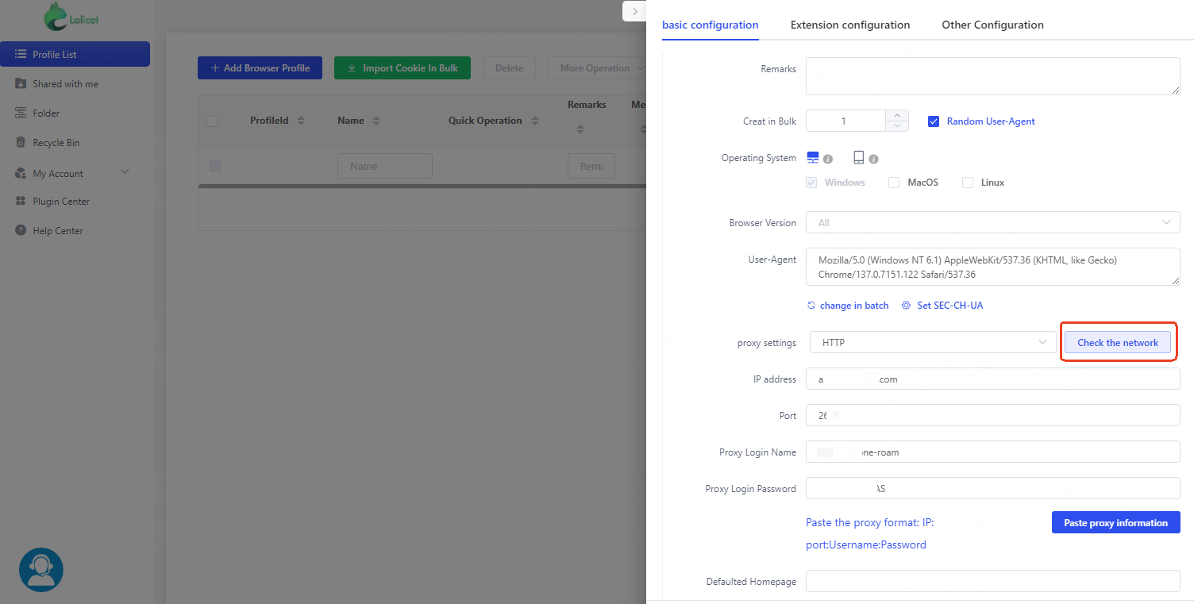Open the Browser Version dropdown
Image resolution: width=1194 pixels, height=604 pixels.
992,223
